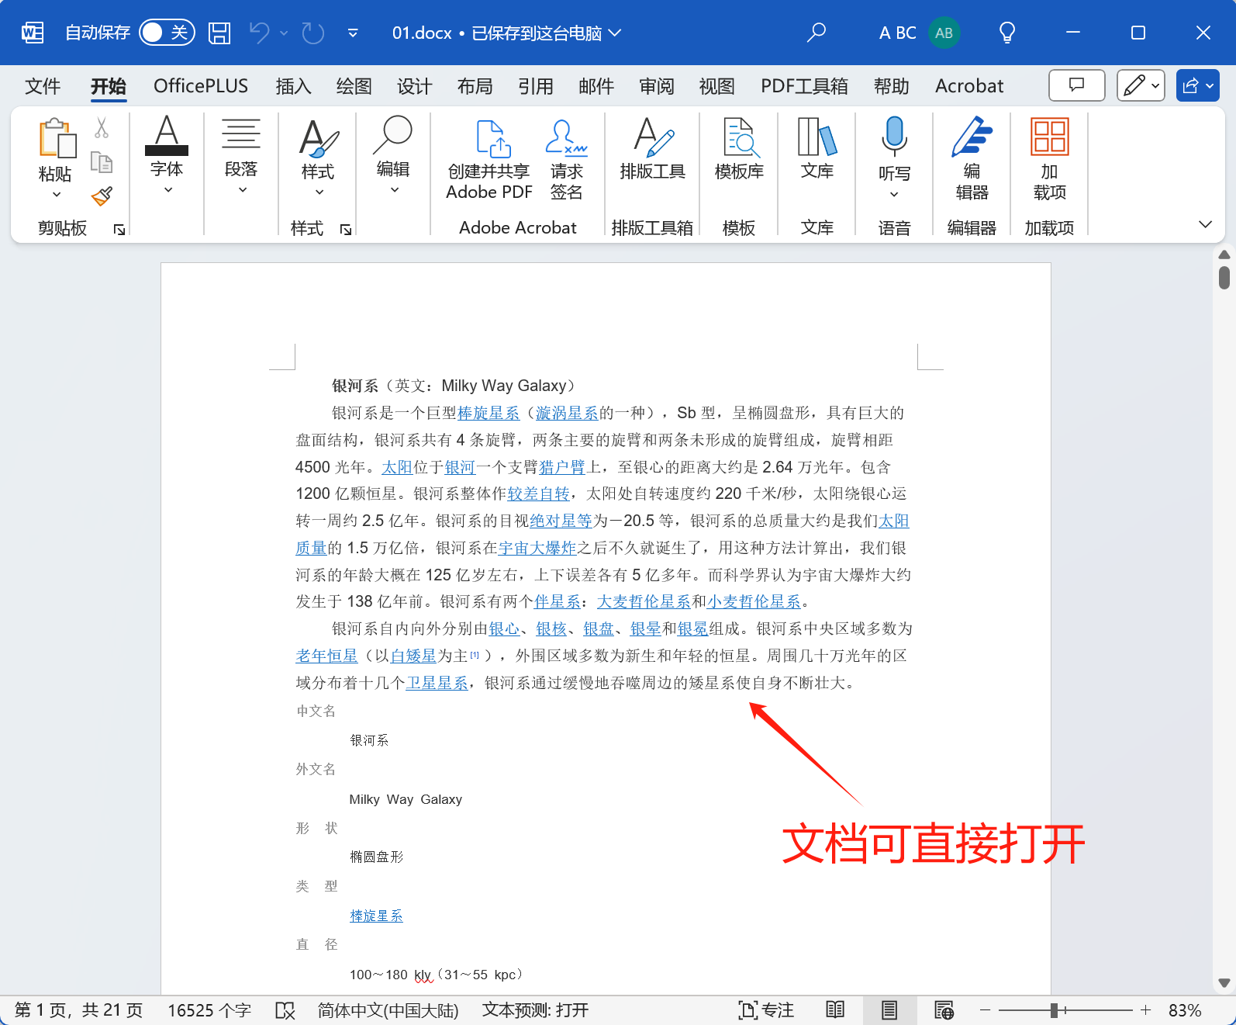The width and height of the screenshot is (1236, 1025).
Task: Expand the Paste options dropdown
Action: pyautogui.click(x=56, y=195)
